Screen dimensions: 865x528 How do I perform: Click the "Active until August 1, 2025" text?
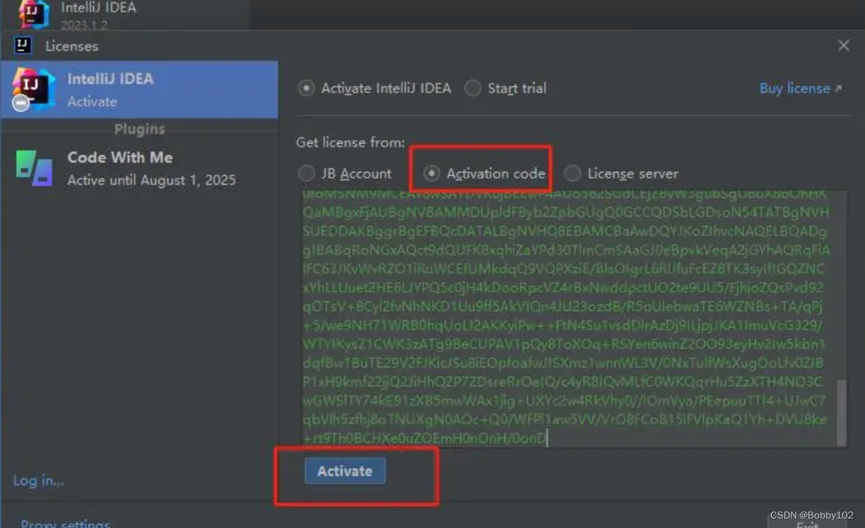[151, 180]
